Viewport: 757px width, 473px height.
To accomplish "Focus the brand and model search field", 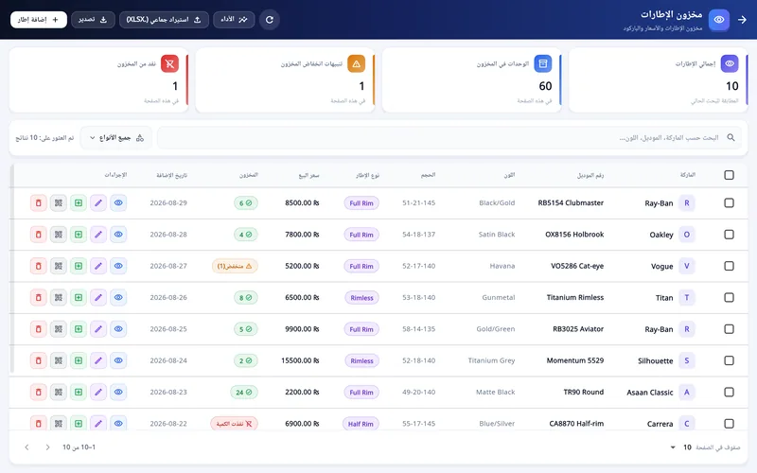I will click(x=449, y=138).
